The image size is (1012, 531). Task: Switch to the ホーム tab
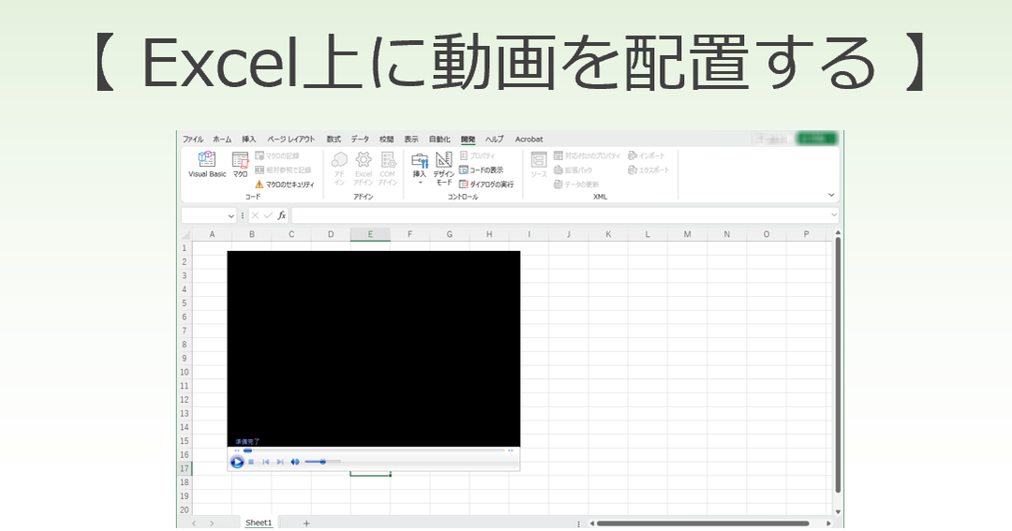tap(222, 139)
